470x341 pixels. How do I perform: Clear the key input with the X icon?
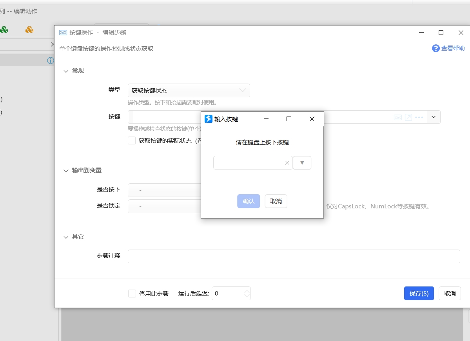[287, 163]
